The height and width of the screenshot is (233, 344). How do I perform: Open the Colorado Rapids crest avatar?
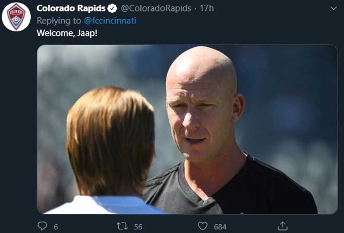click(16, 17)
